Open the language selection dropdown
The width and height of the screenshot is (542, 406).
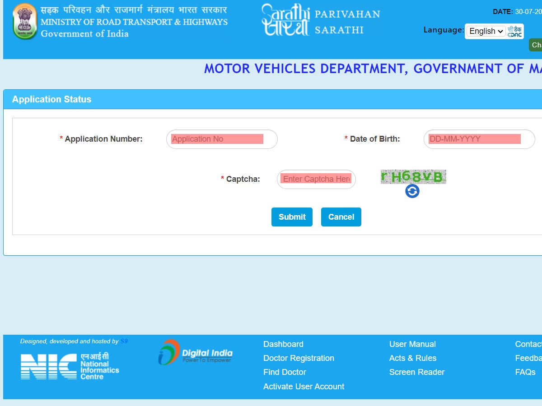485,31
